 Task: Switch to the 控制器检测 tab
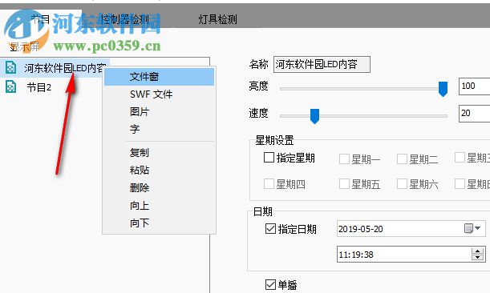tap(124, 19)
